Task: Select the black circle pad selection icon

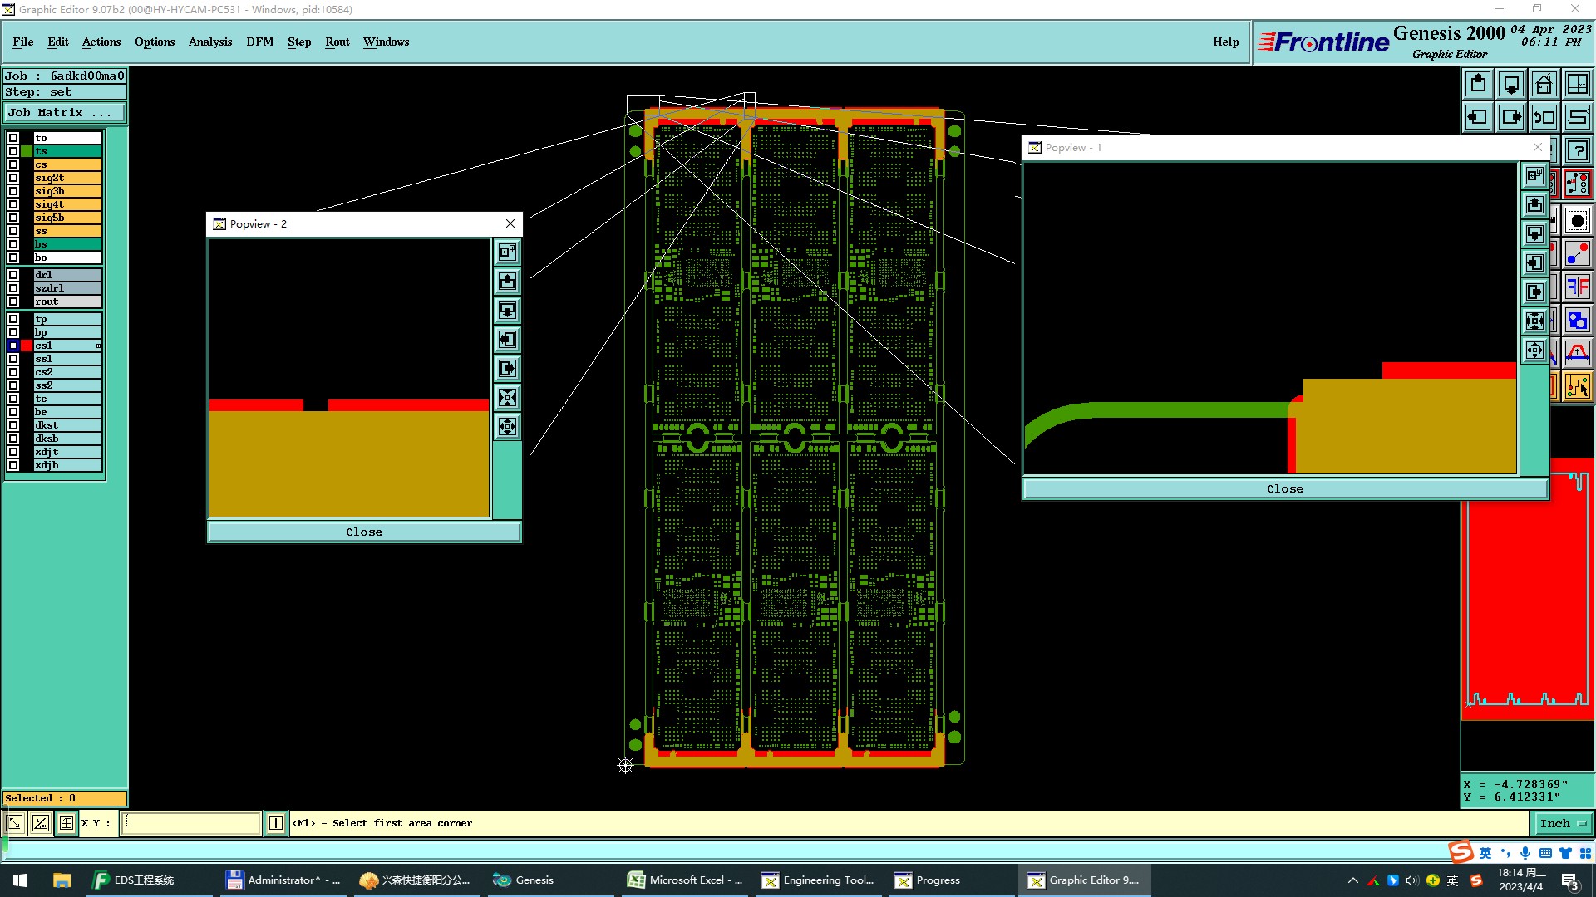Action: pos(1577,221)
